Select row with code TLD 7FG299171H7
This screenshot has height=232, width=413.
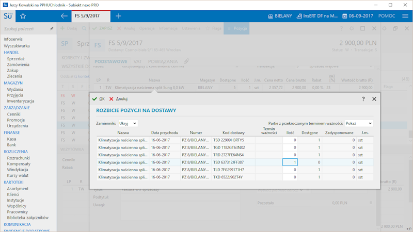[x=235, y=170]
